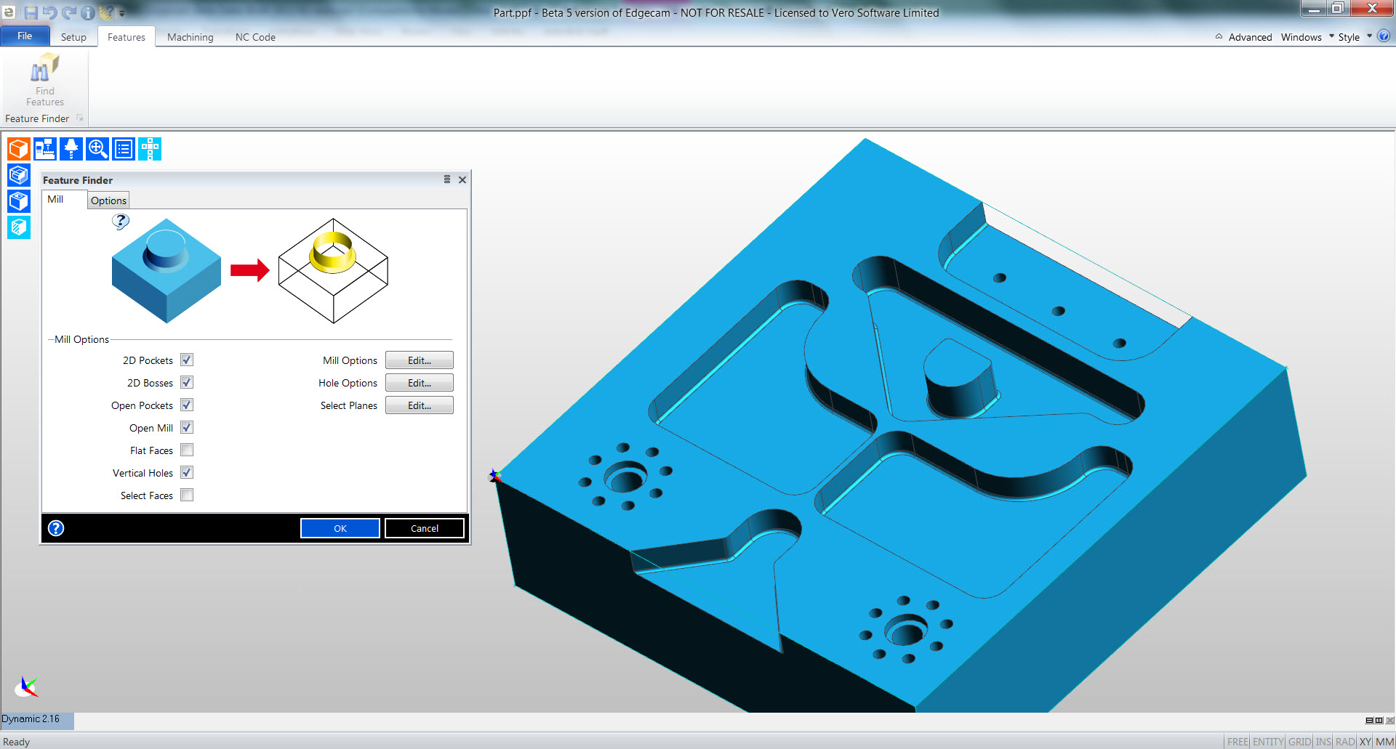This screenshot has height=749, width=1396.
Task: Toggle GRID mode in the status bar
Action: pyautogui.click(x=1299, y=742)
